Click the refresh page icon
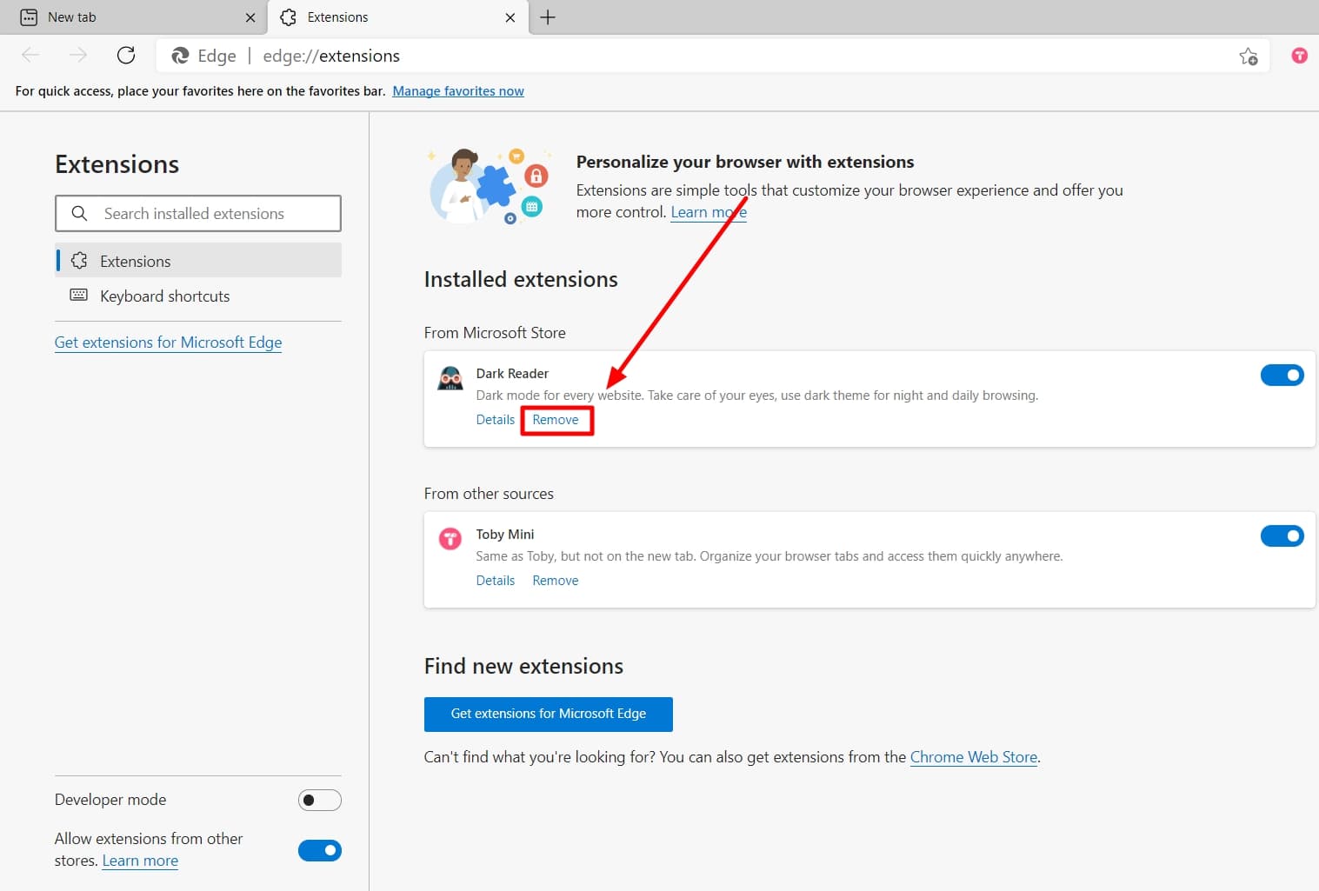1319x891 pixels. tap(125, 54)
